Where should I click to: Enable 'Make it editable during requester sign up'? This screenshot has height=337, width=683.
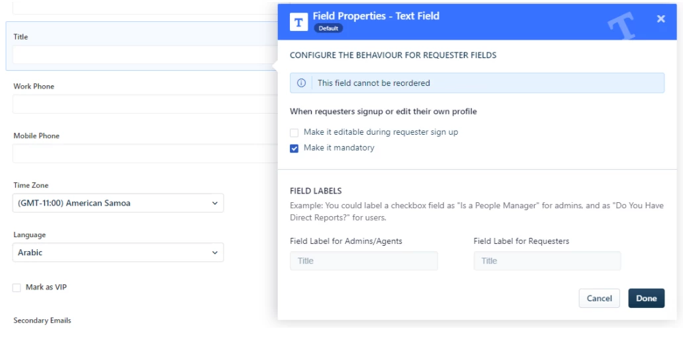click(295, 132)
